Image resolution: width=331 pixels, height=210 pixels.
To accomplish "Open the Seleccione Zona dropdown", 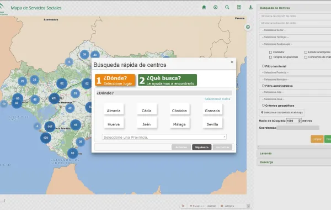I will (295, 99).
